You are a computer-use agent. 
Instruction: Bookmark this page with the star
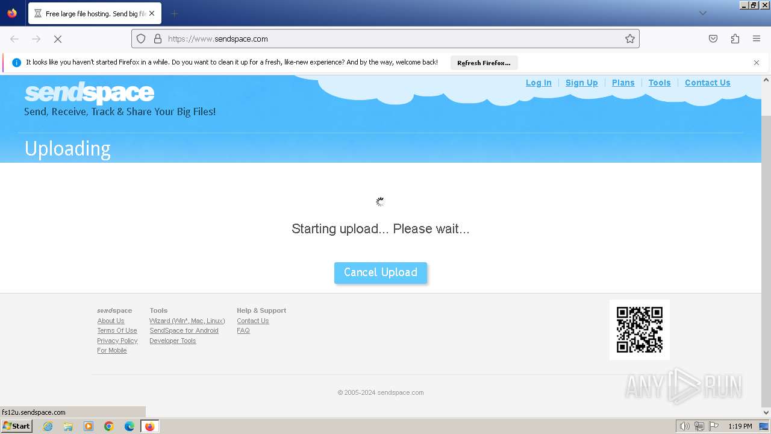click(x=630, y=39)
